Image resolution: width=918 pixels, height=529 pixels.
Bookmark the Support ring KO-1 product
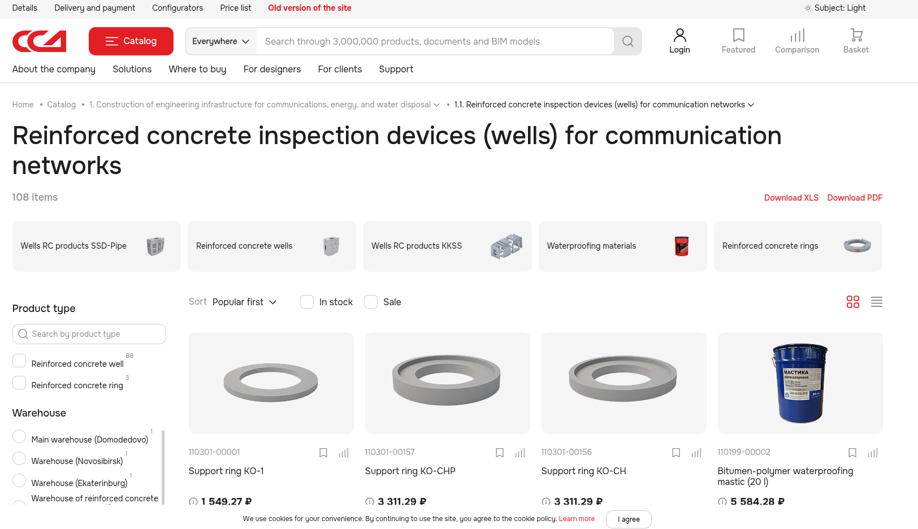pos(323,453)
